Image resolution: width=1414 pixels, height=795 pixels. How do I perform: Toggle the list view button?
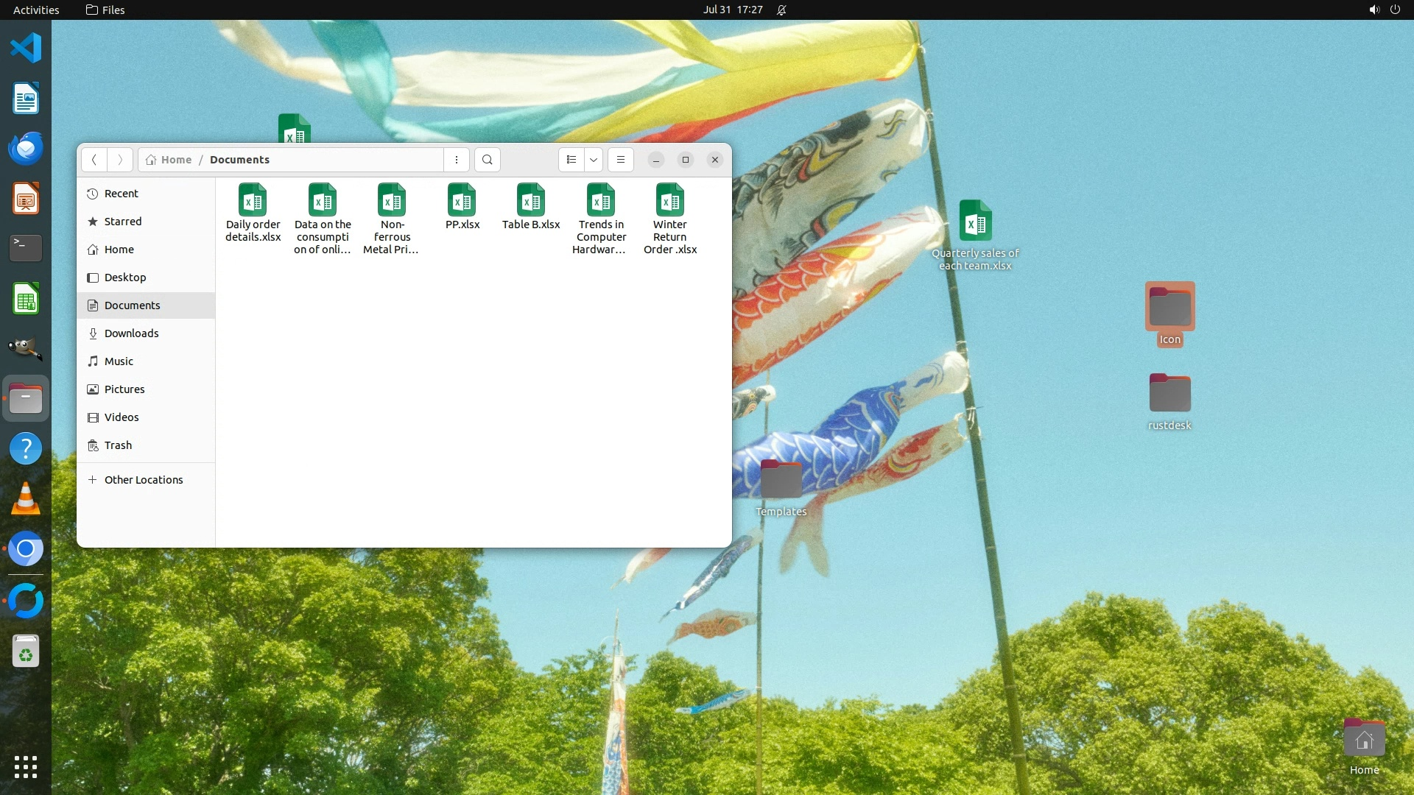point(571,160)
